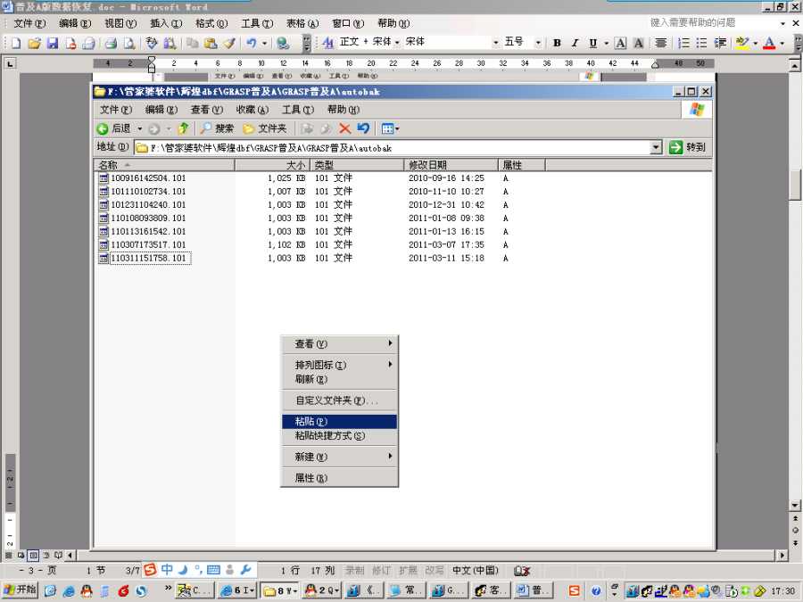Select file 110307173517.101 in the list
The width and height of the screenshot is (803, 602).
(x=147, y=244)
